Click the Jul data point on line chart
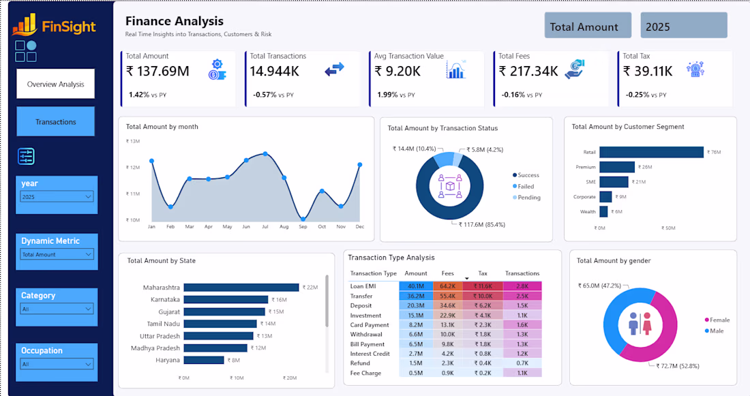 click(265, 154)
